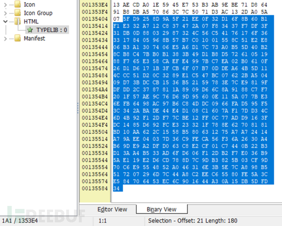Click byte BD in row 00135504
Screen dimensions: 282x226
(116, 132)
